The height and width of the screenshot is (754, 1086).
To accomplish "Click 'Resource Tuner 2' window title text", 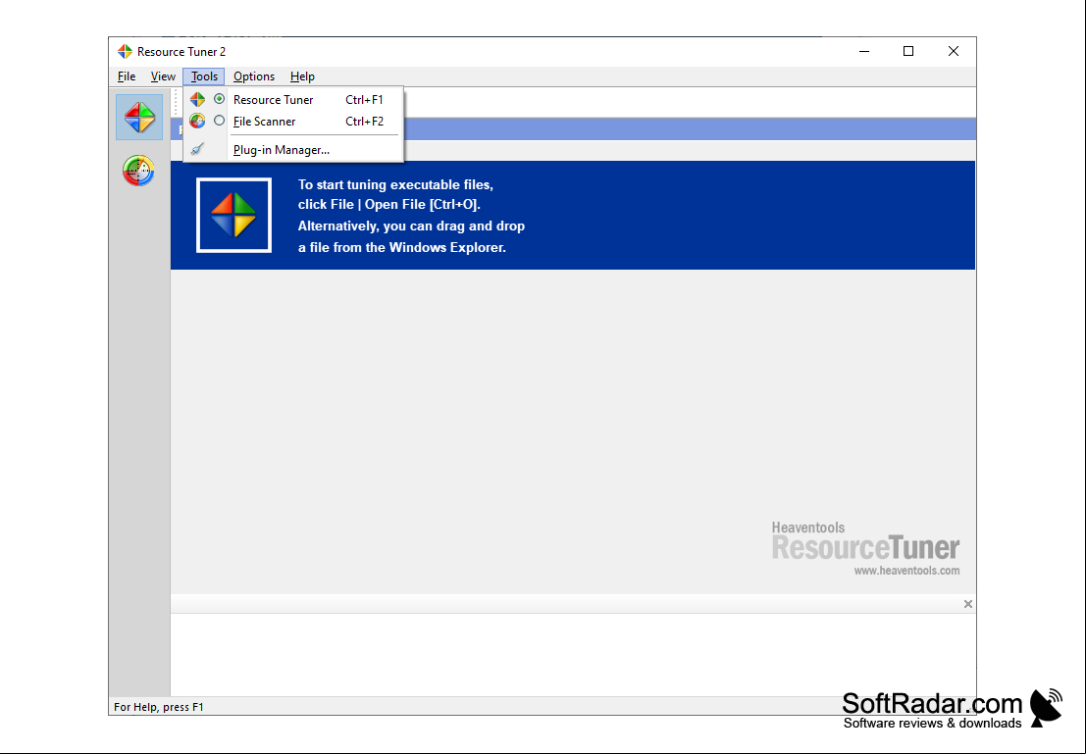I will pos(181,52).
